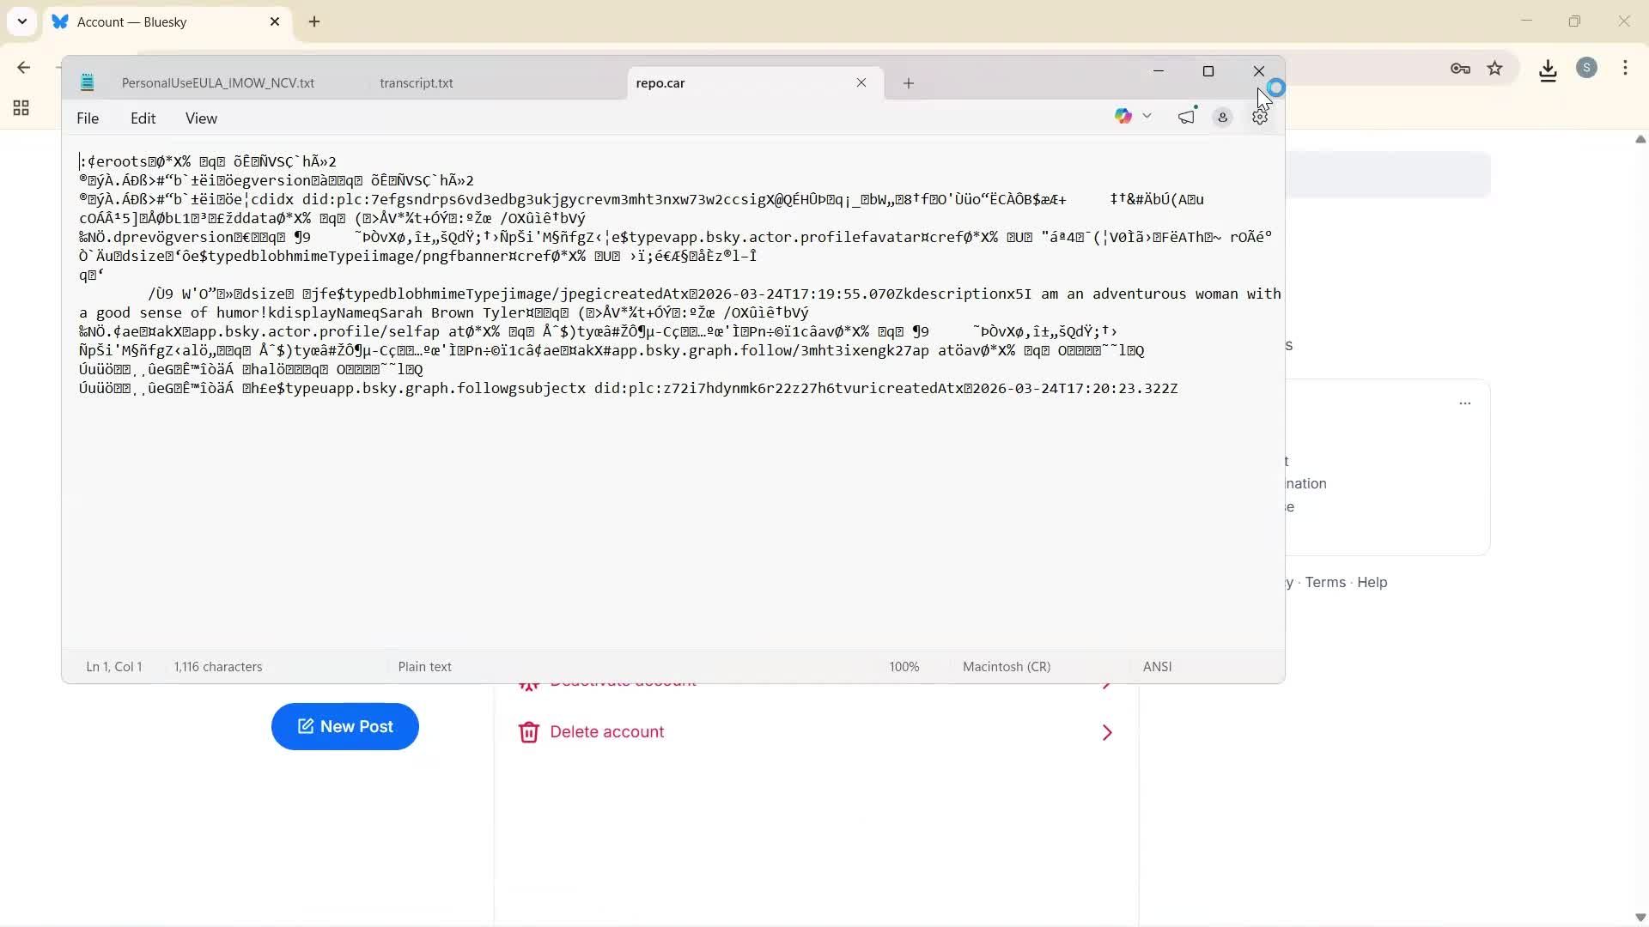Open Notepad settings with the gear icon
Image resolution: width=1649 pixels, height=927 pixels.
tap(1259, 117)
